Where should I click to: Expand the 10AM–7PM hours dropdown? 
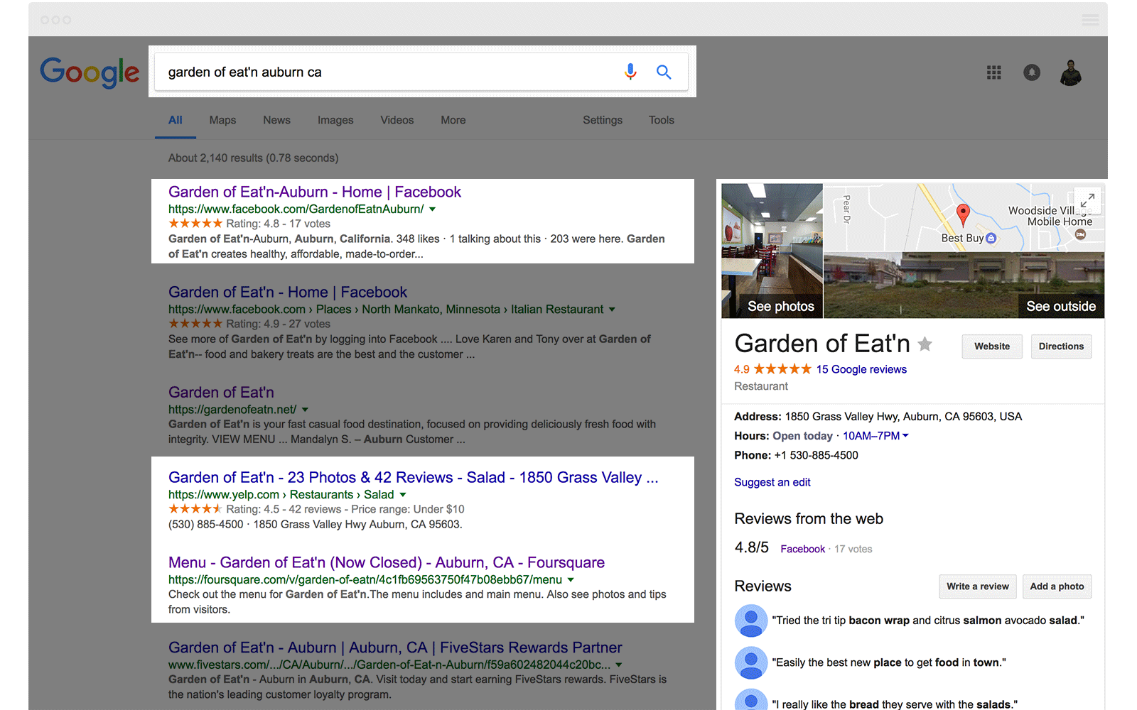pos(875,436)
